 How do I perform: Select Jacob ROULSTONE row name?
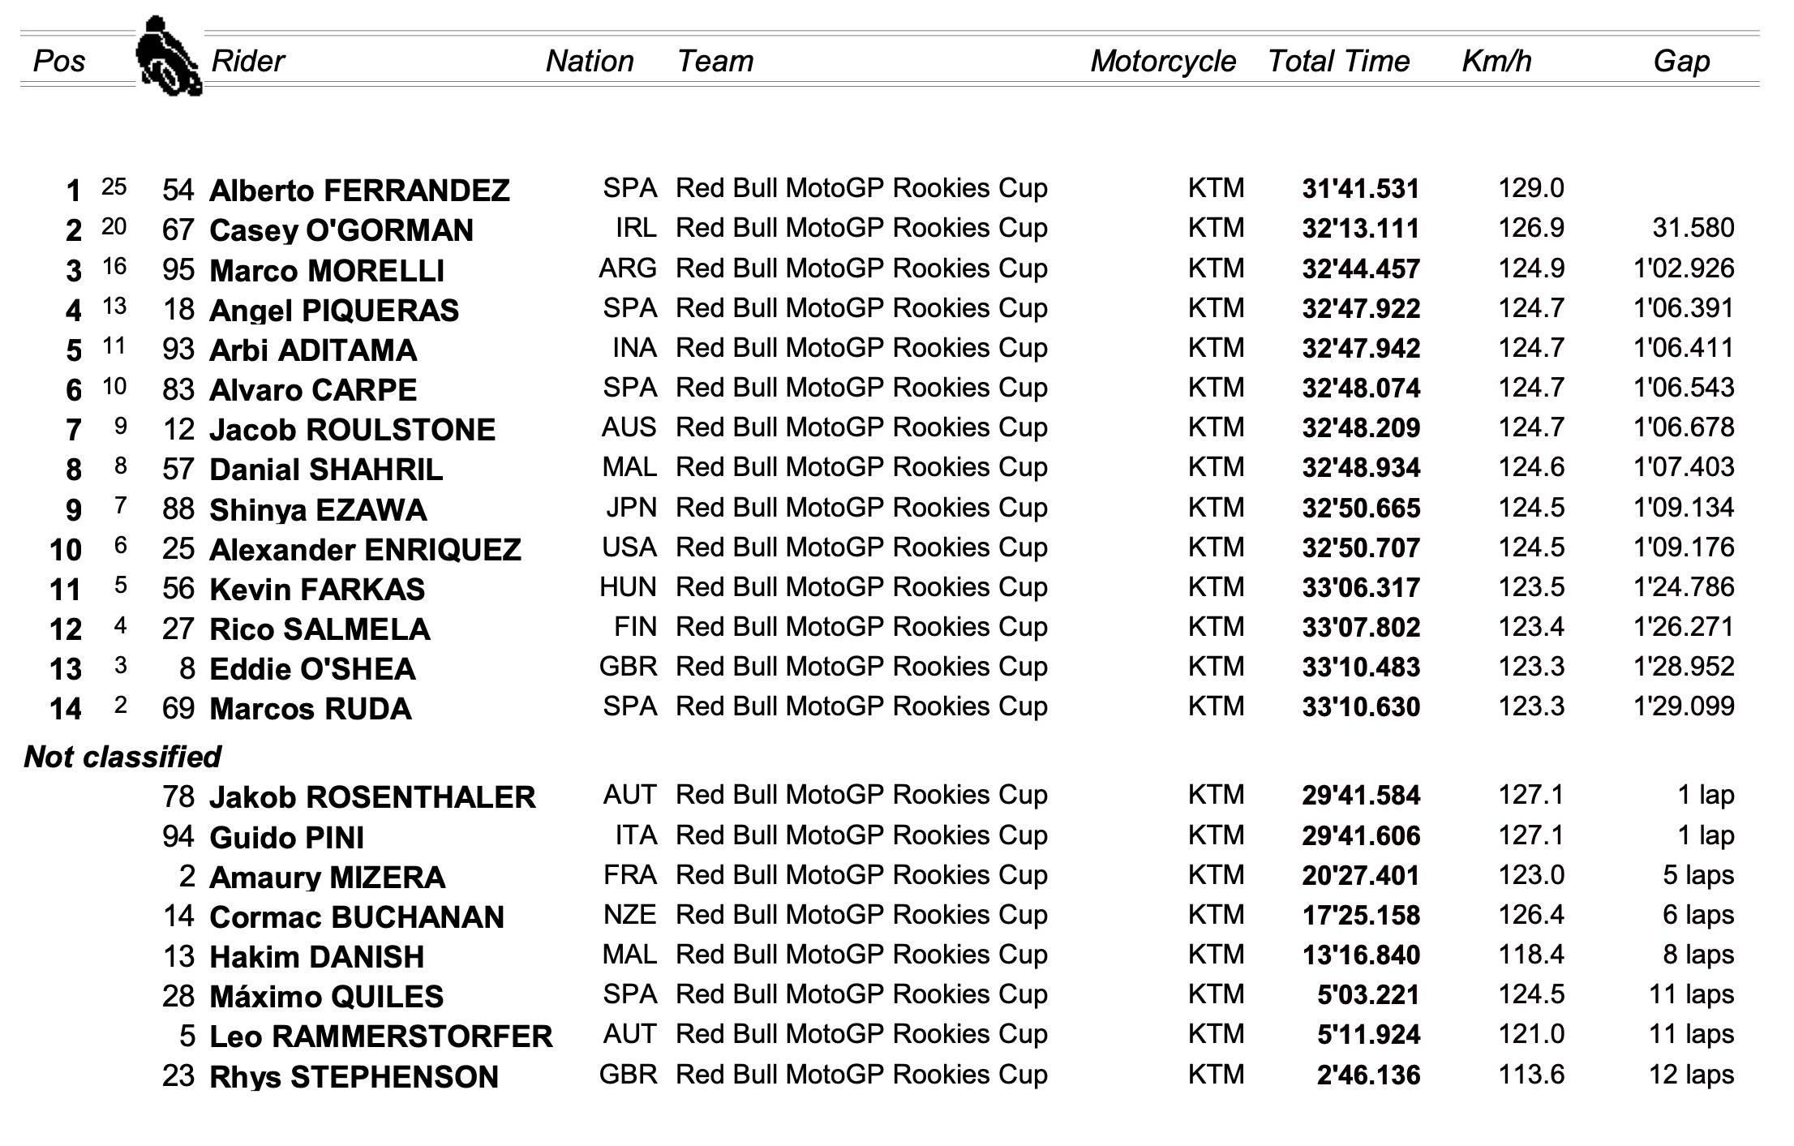pyautogui.click(x=352, y=430)
